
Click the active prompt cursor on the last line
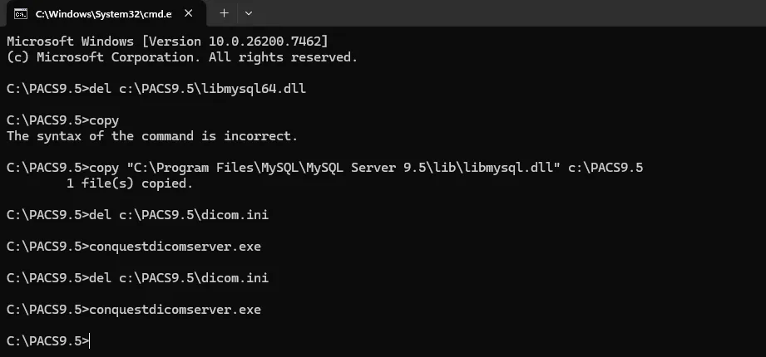pyautogui.click(x=88, y=341)
